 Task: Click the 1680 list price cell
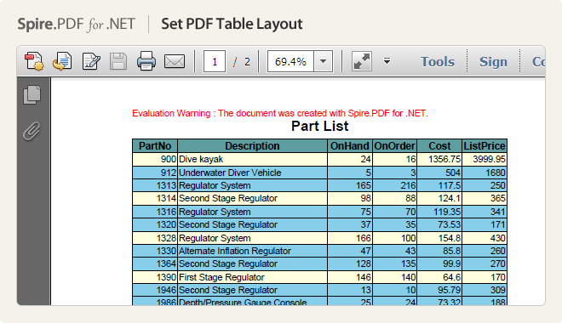[485, 173]
